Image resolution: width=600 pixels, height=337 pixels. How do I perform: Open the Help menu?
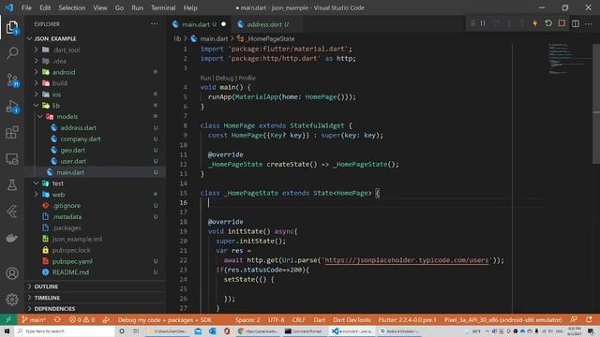coord(190,7)
